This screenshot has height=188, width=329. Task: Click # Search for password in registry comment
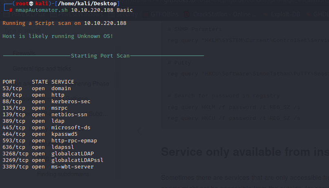(224, 96)
